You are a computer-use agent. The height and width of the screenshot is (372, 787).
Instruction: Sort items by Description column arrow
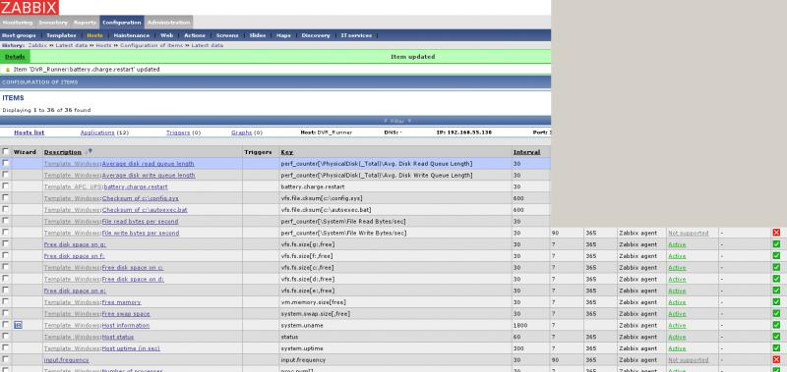tap(89, 151)
